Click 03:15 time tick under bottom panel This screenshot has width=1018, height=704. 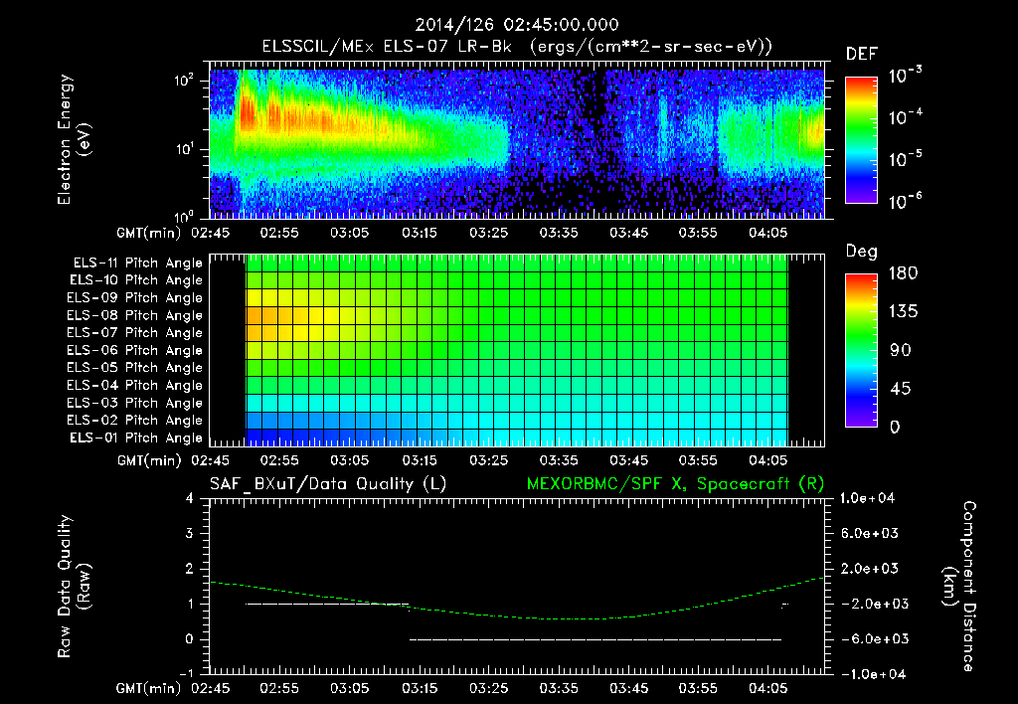click(419, 688)
